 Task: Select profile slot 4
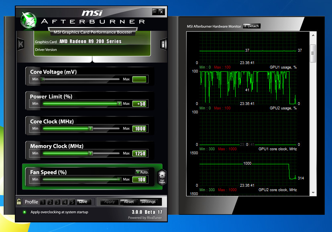65,202
